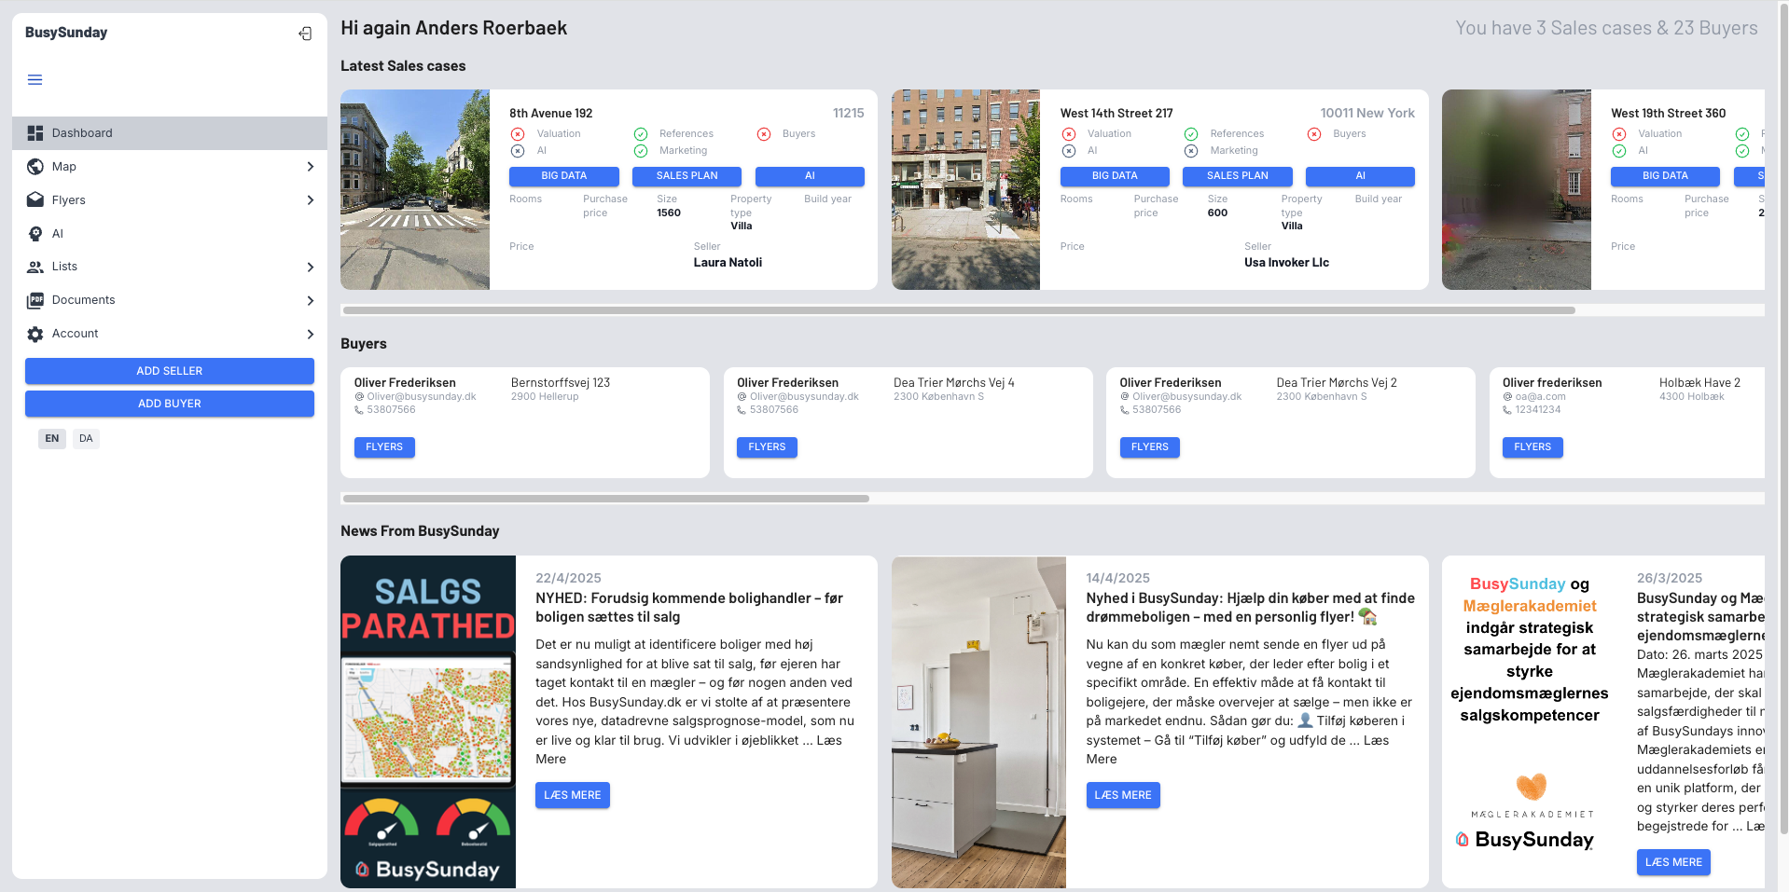Viewport: 1789px width, 892px height.
Task: Expand the Account submenu chevron
Action: tap(310, 334)
